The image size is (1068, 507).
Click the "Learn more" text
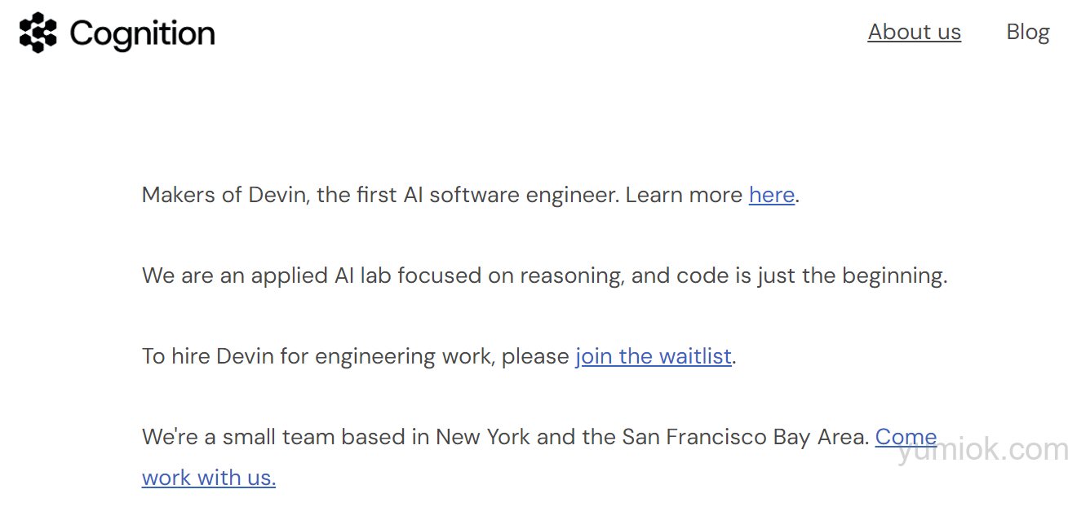point(685,195)
